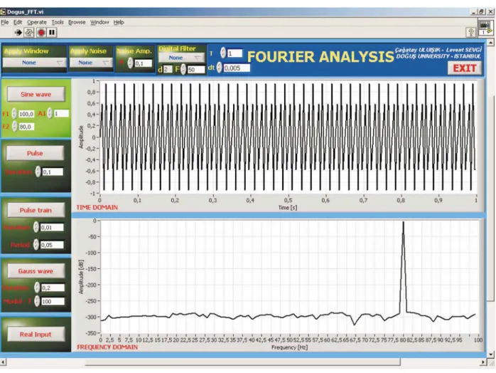496x373 pixels.
Task: Click the vertical scrollbar down arrow
Action: (490, 354)
